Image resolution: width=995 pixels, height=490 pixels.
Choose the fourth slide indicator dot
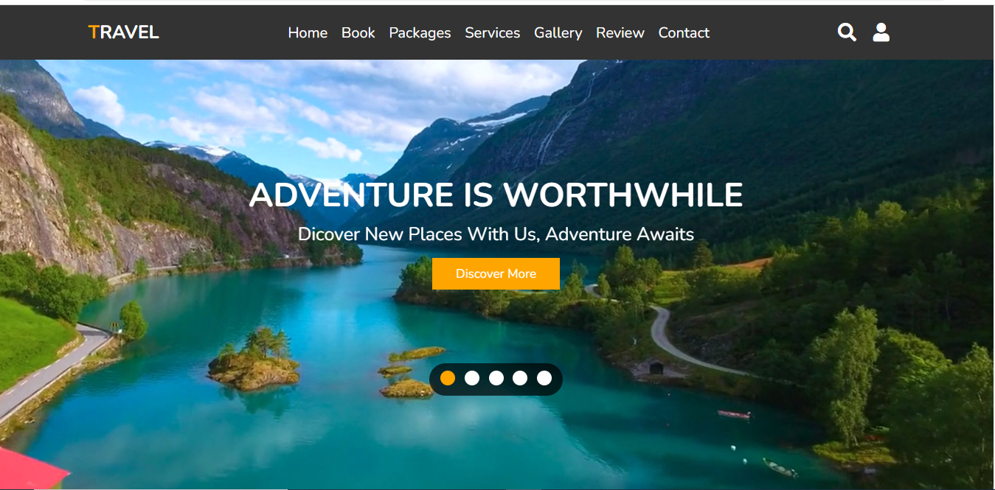(520, 378)
